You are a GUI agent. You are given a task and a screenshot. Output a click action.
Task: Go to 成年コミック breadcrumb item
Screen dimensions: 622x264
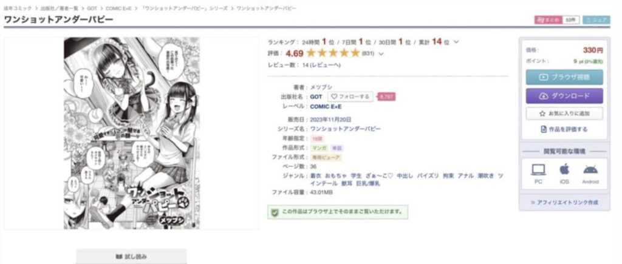[x=18, y=8]
